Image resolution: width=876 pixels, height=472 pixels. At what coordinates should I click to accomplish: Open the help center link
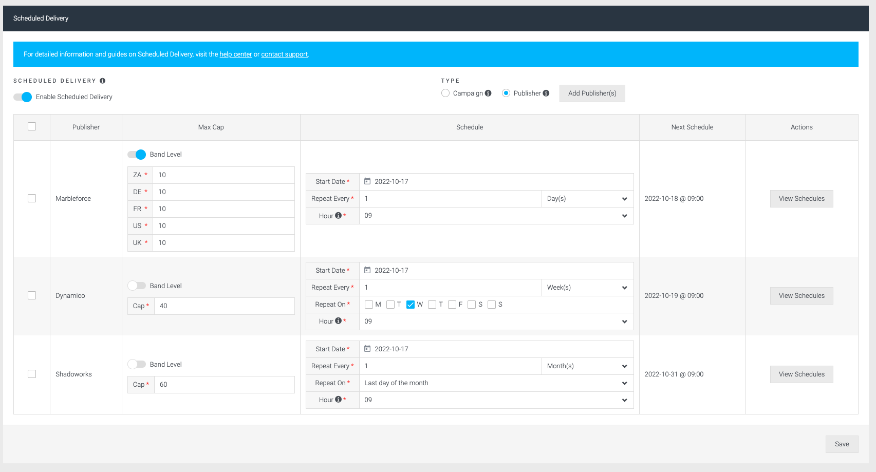click(x=236, y=54)
